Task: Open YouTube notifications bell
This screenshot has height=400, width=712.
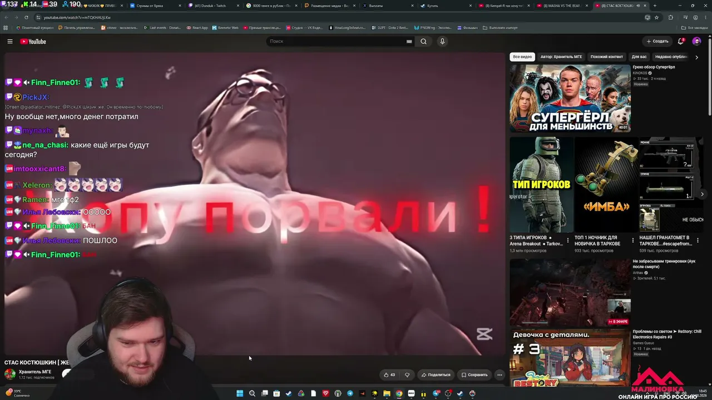Action: click(681, 41)
